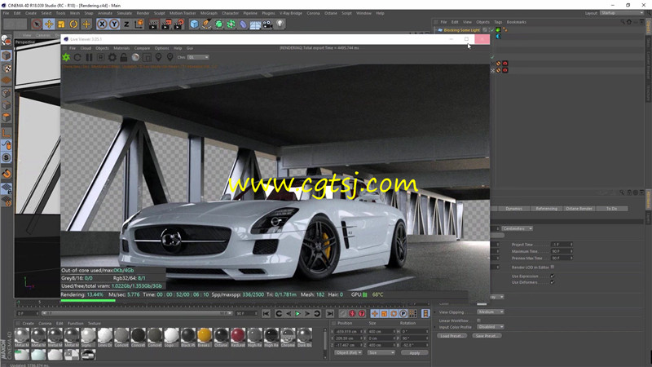Click Record Active Objects button
The width and height of the screenshot is (652, 367).
coord(353,314)
